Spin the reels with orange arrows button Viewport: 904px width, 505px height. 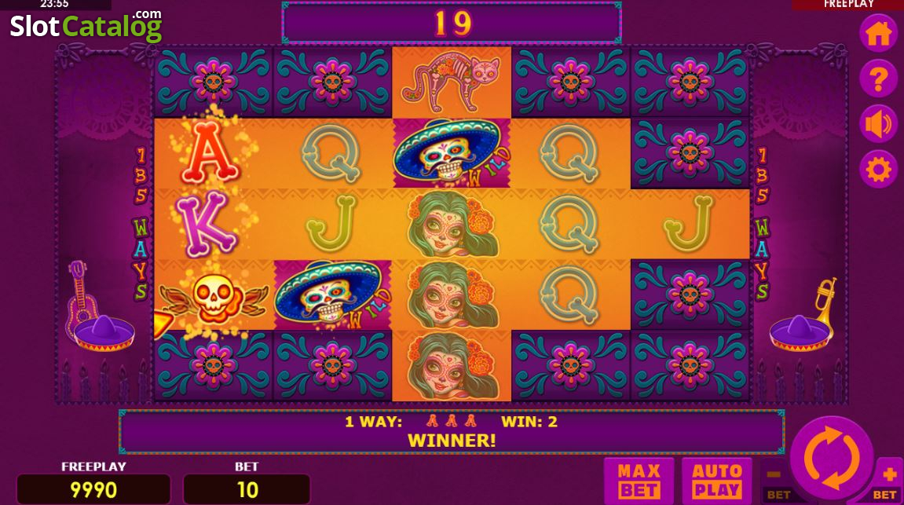pyautogui.click(x=832, y=458)
